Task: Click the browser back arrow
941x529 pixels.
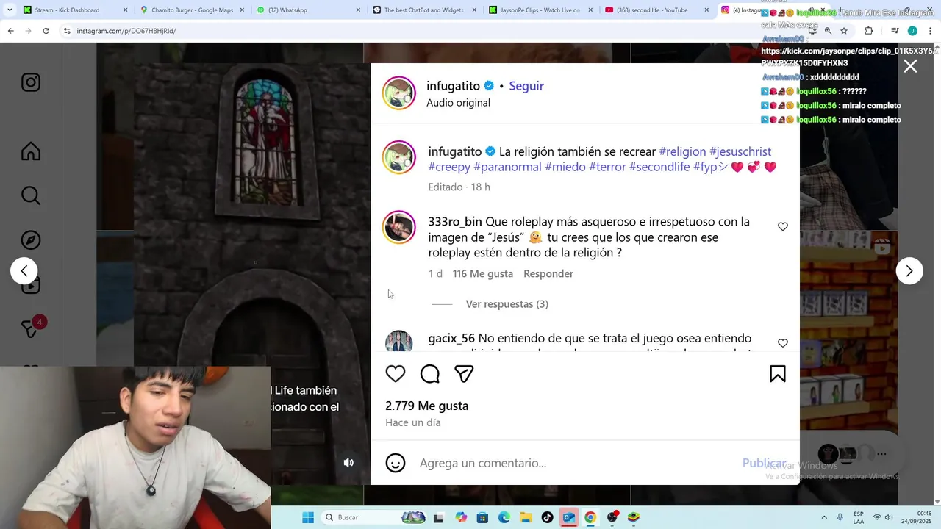Action: tap(10, 31)
